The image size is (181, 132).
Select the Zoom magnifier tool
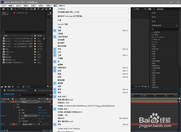tap(15, 9)
